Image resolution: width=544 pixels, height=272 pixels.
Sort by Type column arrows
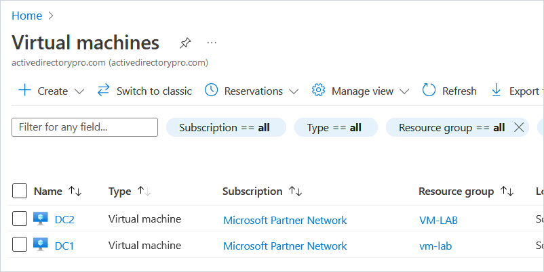[x=144, y=191]
